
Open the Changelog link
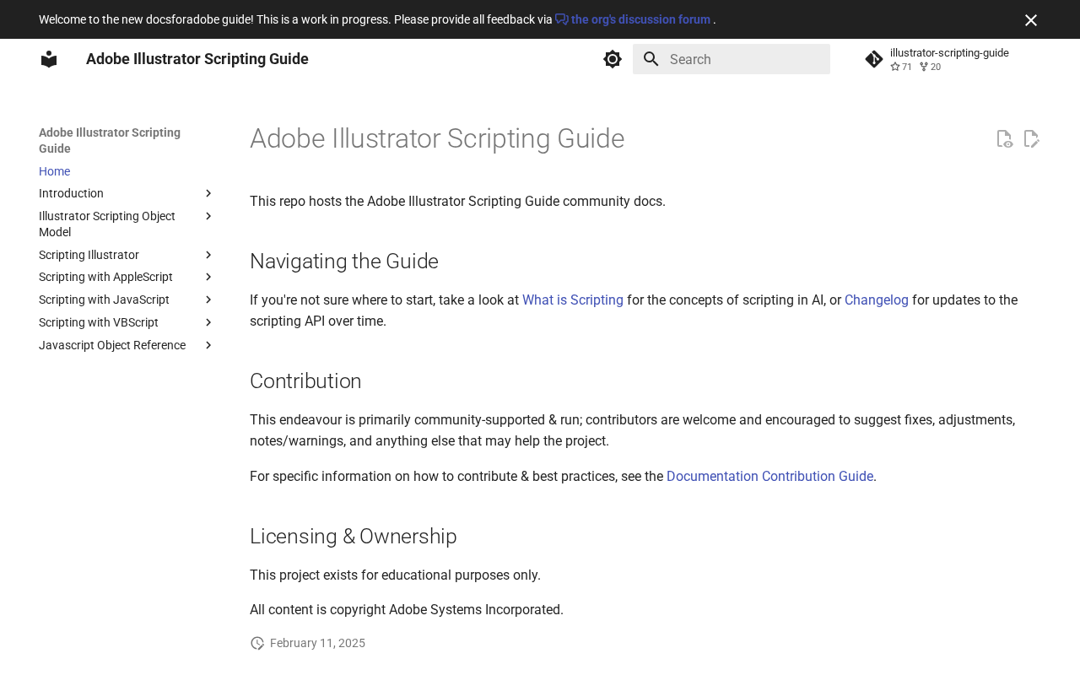pyautogui.click(x=877, y=300)
